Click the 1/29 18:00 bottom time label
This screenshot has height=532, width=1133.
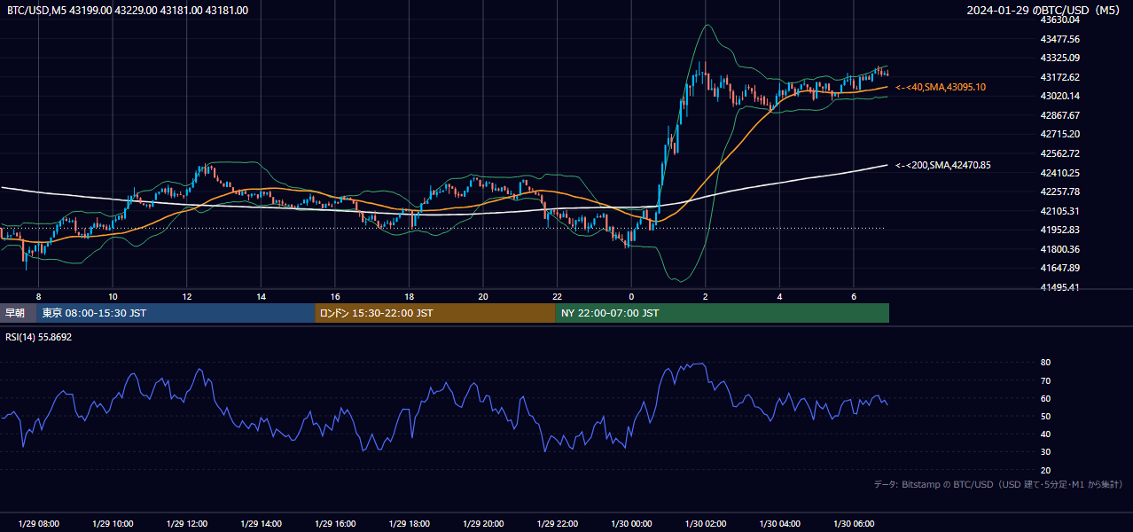[x=409, y=524]
